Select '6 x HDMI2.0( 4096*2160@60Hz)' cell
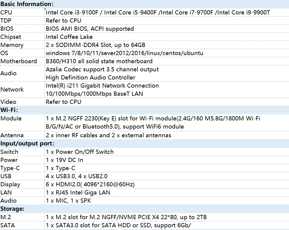This screenshot has width=289, height=230. (x=167, y=184)
